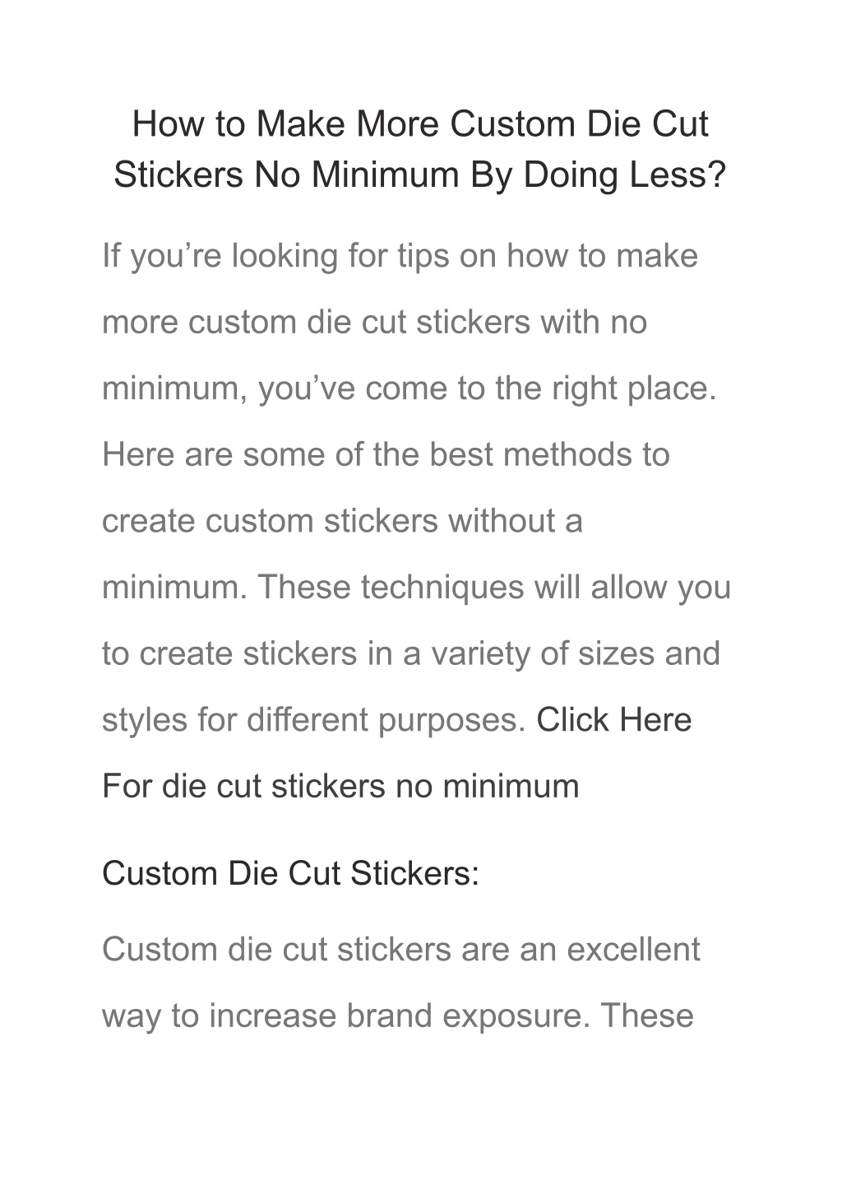Open the "Click Here" link text
842x1190 pixels.
tap(614, 720)
